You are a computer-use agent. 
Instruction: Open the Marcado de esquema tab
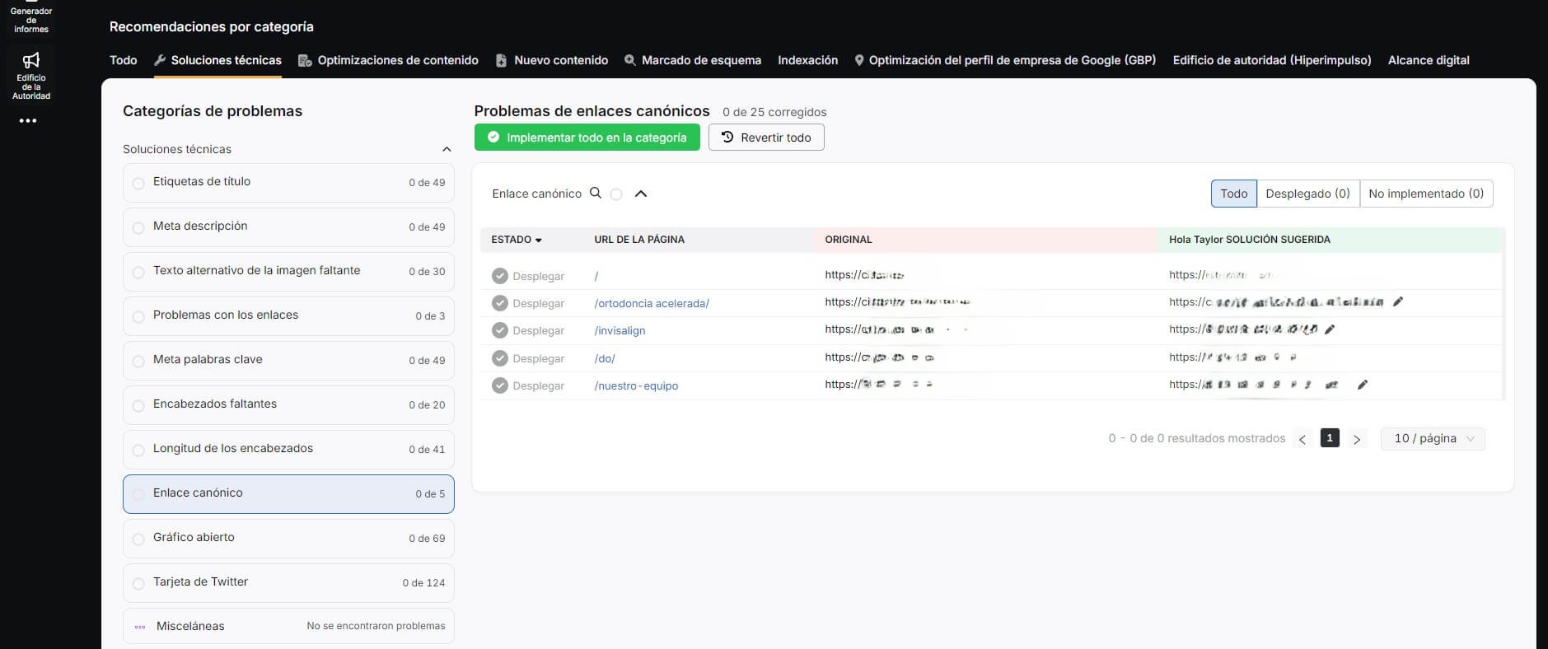(693, 60)
